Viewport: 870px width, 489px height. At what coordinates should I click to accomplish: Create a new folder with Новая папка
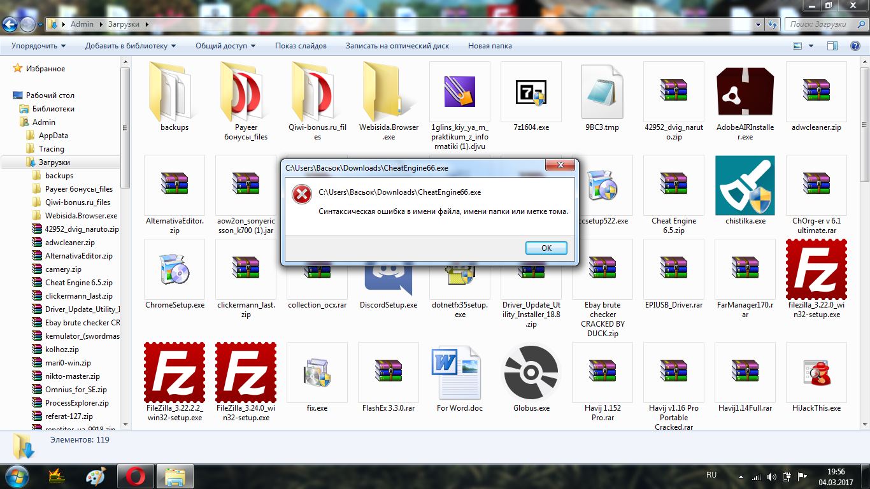[489, 46]
